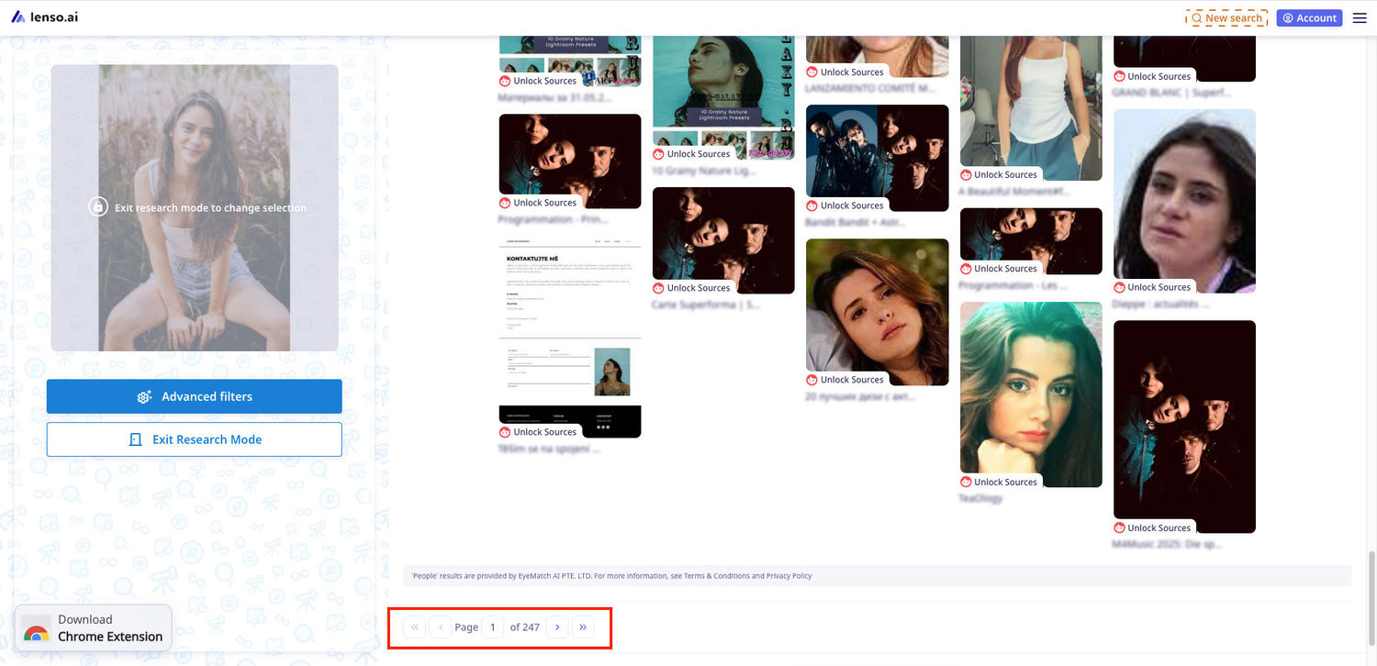The height and width of the screenshot is (666, 1377).
Task: Open the green-tinted TeaOlogy portrait thumbnail
Action: 1031,390
